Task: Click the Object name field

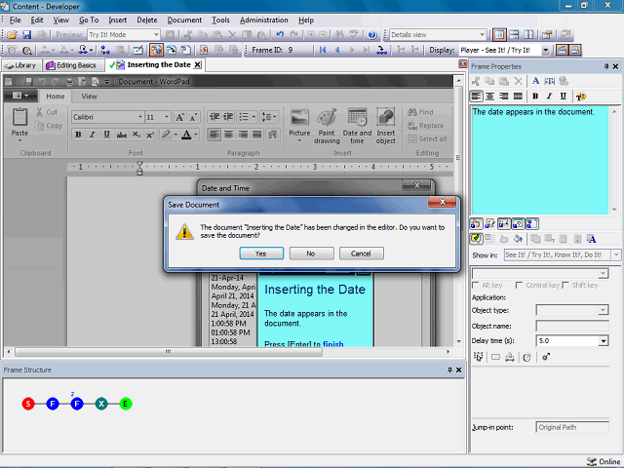Action: (572, 326)
